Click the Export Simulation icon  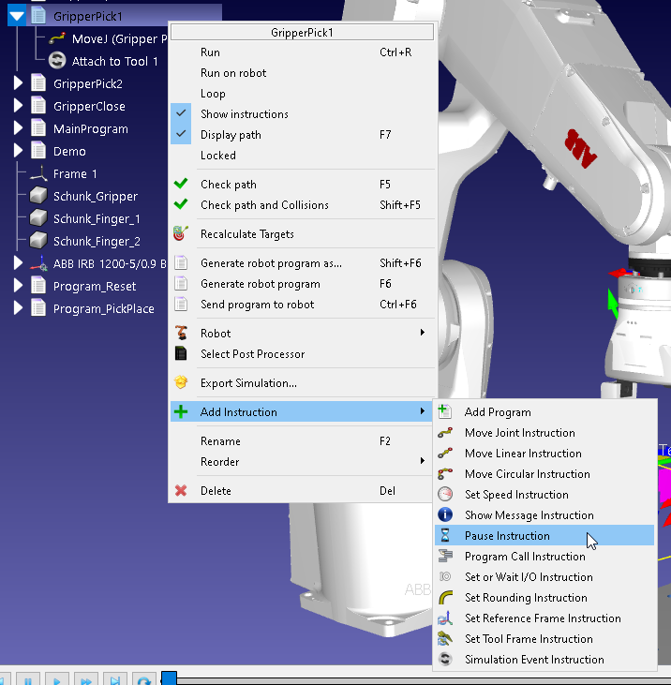click(x=181, y=382)
